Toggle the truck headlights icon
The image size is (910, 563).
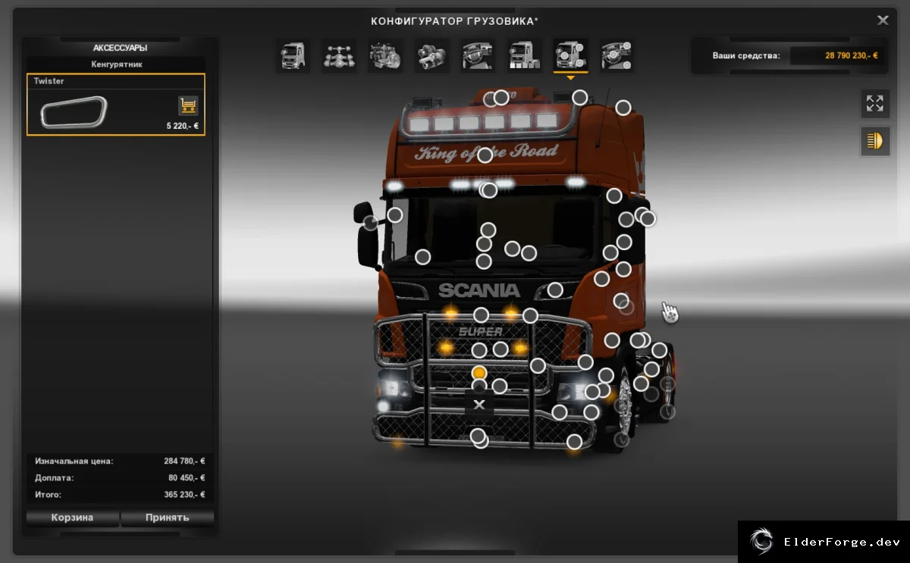pos(875,141)
